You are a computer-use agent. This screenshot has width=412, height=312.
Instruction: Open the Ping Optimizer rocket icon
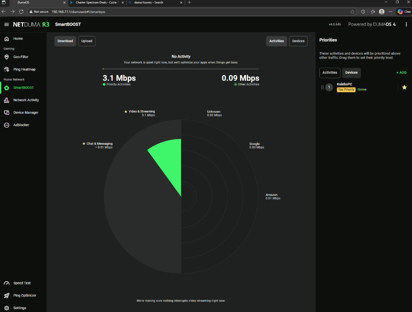(x=7, y=296)
